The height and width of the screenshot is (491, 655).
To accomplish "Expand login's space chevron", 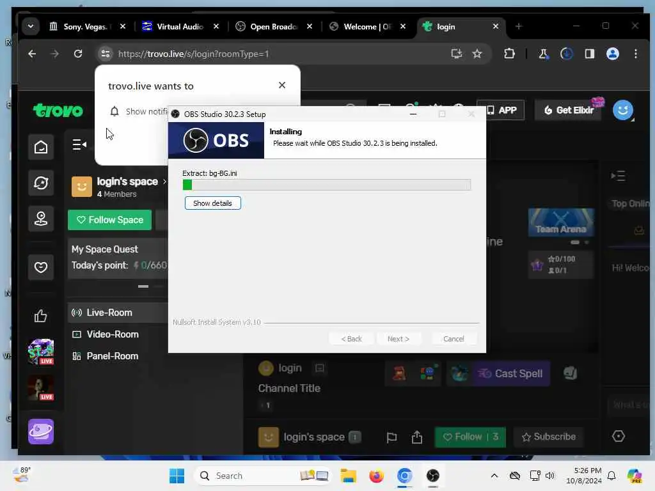I will click(x=164, y=182).
